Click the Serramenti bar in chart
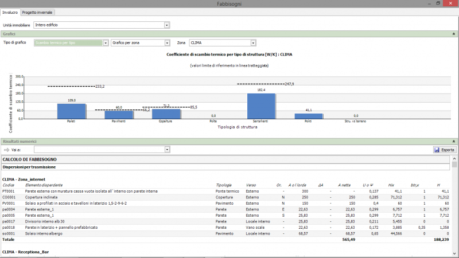The height and width of the screenshot is (258, 459). [x=261, y=105]
